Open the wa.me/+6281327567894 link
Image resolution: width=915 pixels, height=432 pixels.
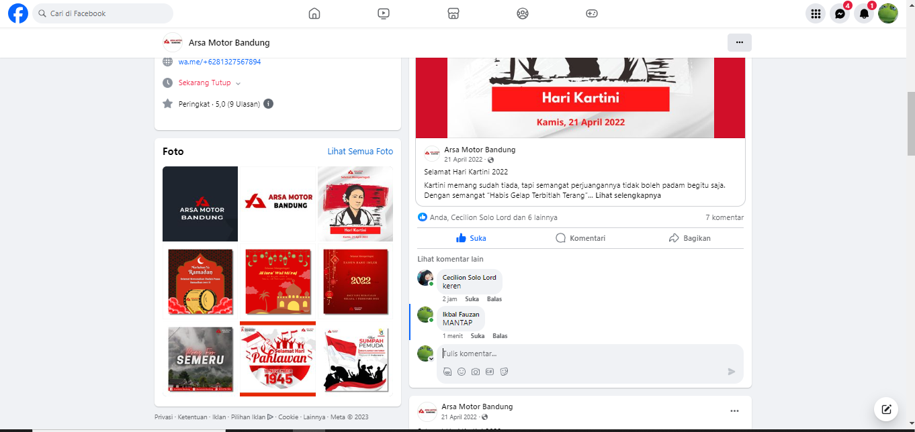point(220,62)
